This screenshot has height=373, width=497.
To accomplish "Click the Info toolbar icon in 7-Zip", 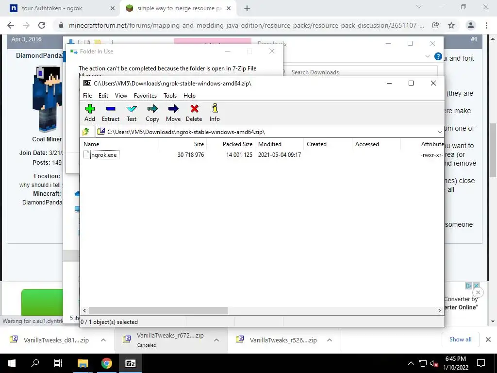I will (x=215, y=113).
